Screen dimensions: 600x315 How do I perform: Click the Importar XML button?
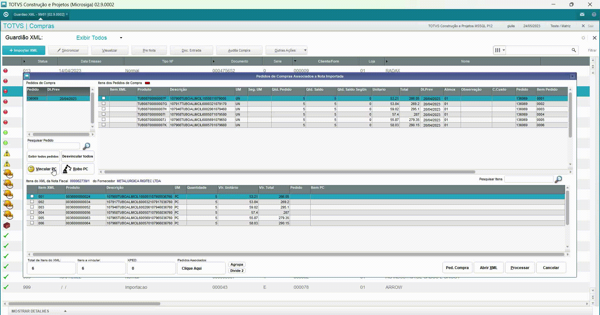pyautogui.click(x=23, y=50)
